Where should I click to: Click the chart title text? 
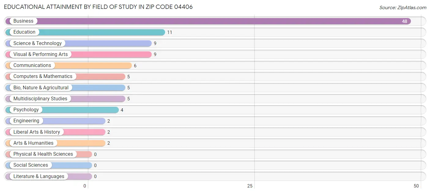(x=98, y=7)
